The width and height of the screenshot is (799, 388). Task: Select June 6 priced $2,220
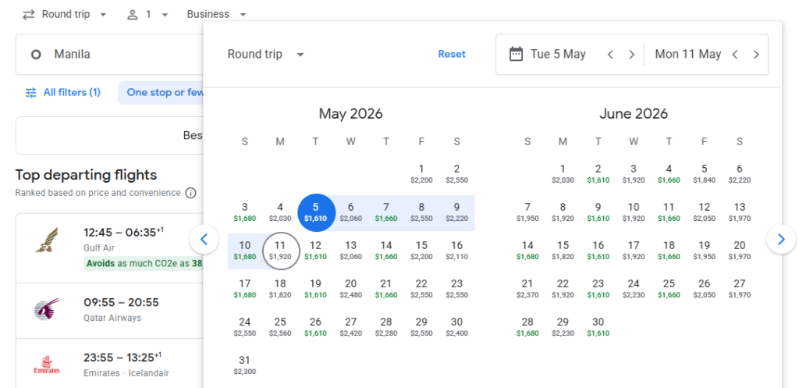coord(740,174)
